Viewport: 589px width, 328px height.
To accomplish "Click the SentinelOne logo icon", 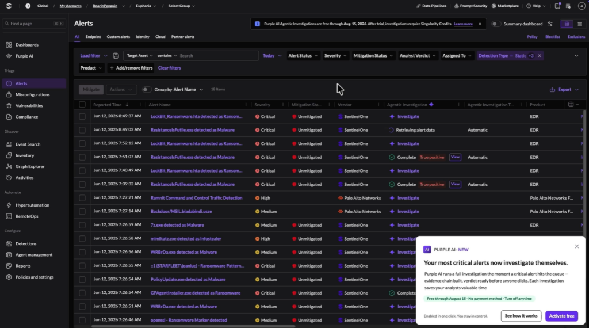I will coord(9,6).
